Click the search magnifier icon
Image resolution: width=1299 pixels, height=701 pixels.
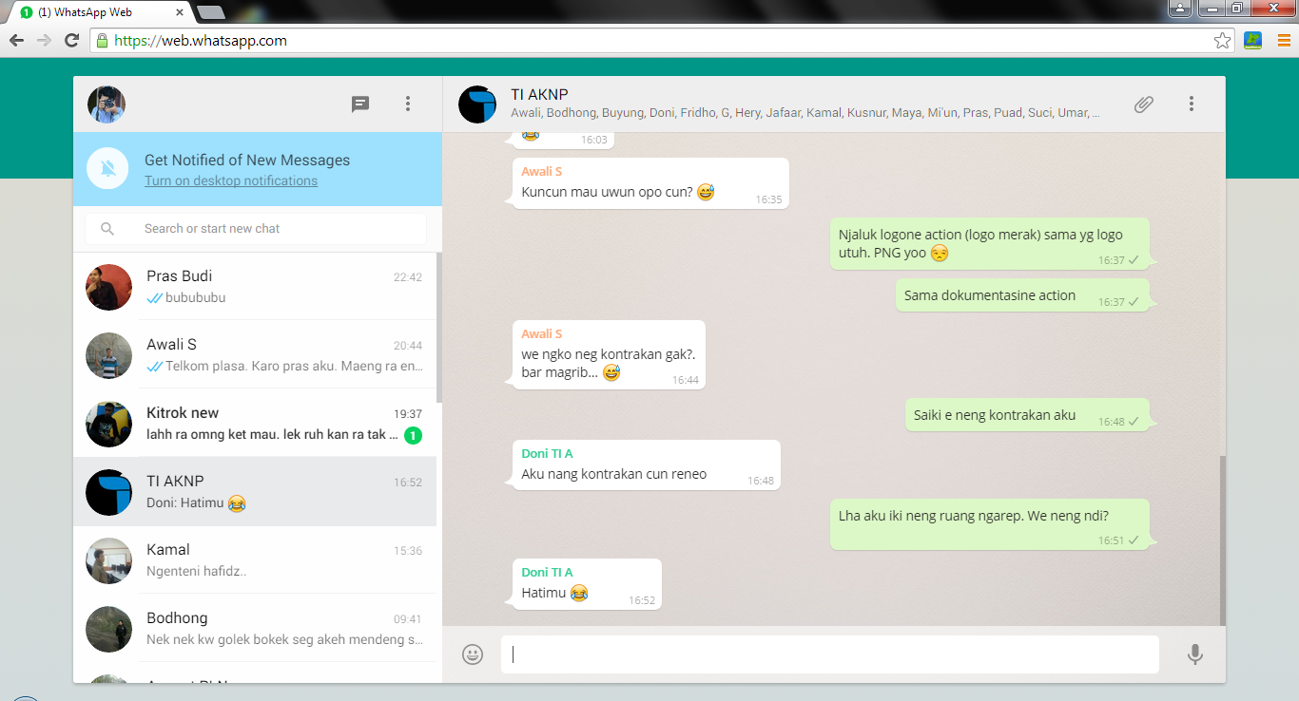[107, 229]
